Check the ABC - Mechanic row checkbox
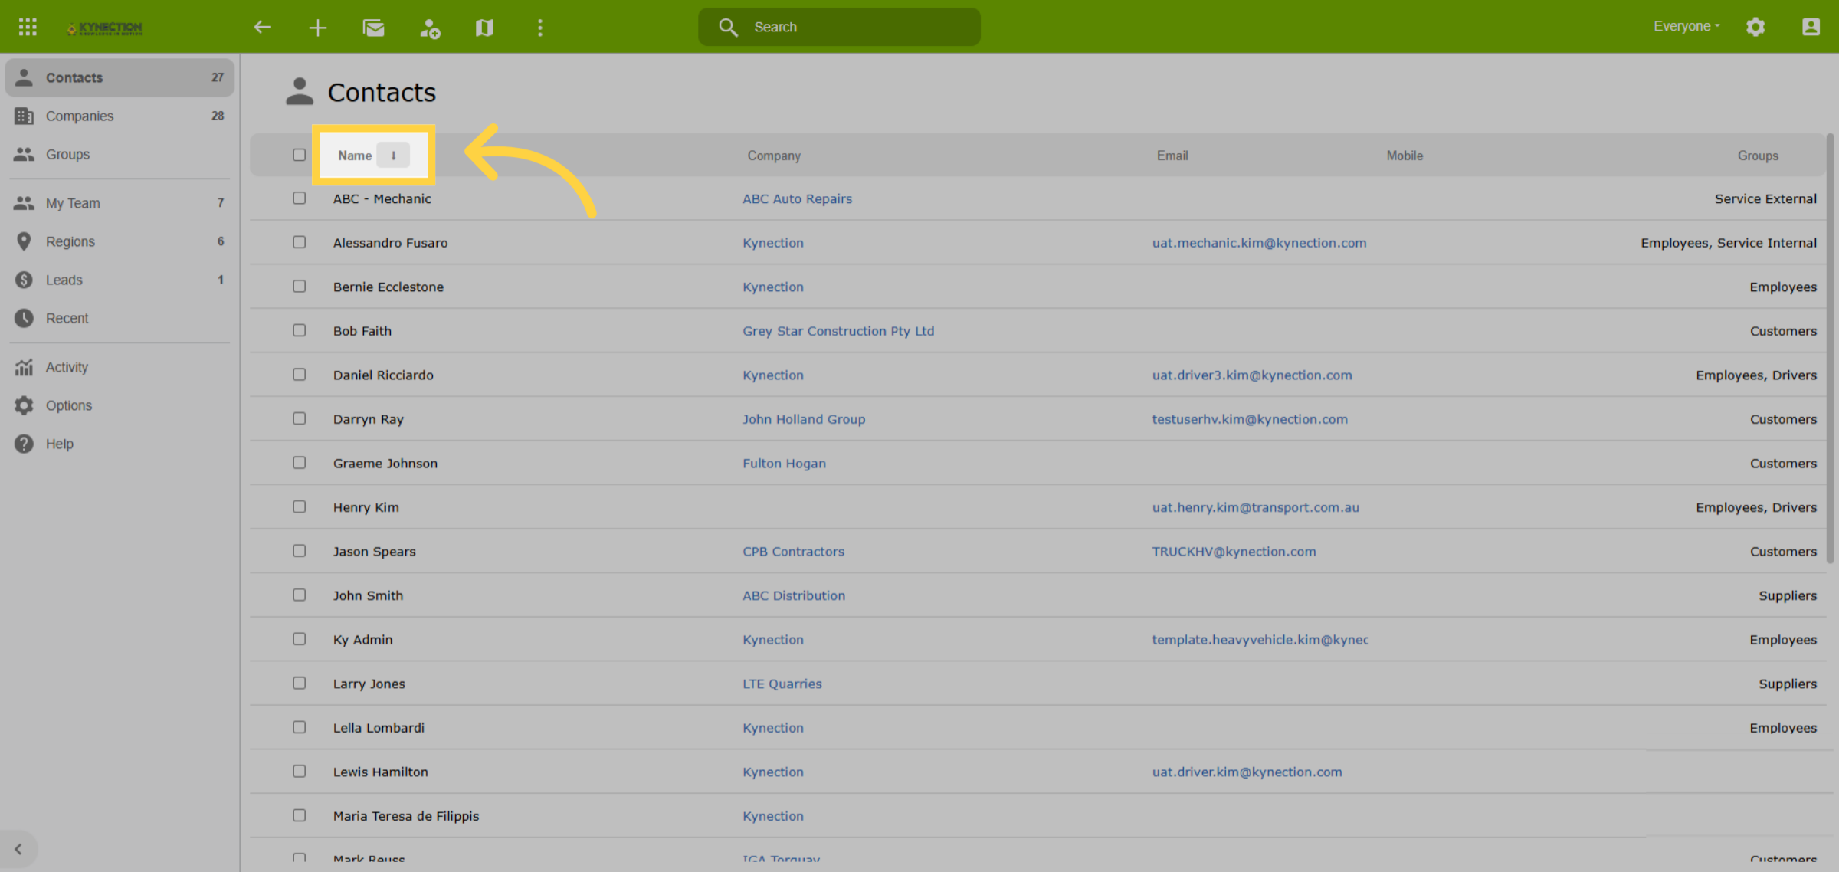Image resolution: width=1839 pixels, height=872 pixels. pyautogui.click(x=299, y=198)
